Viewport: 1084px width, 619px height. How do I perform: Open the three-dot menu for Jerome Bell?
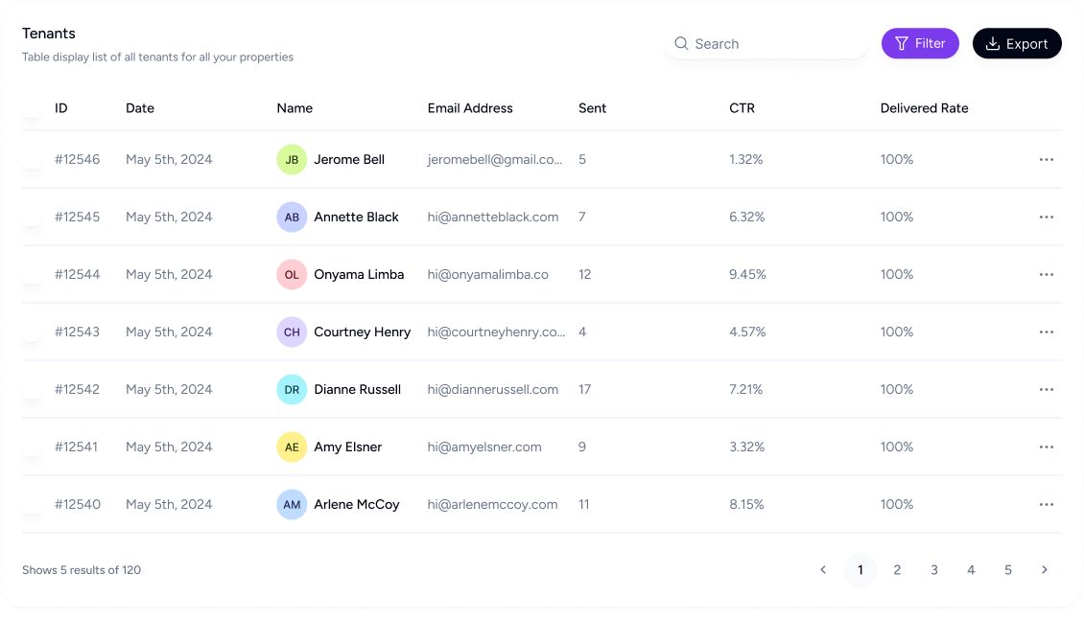pos(1046,160)
